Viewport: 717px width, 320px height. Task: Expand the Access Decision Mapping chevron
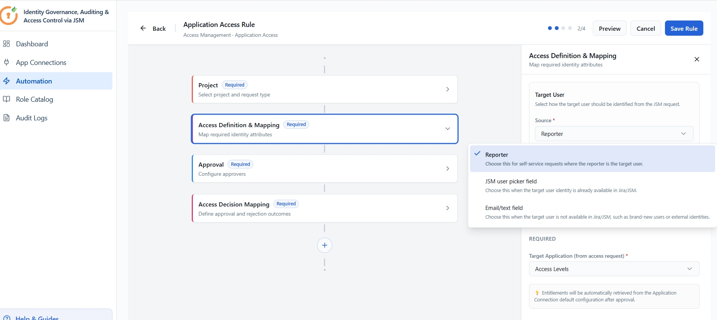pos(448,208)
